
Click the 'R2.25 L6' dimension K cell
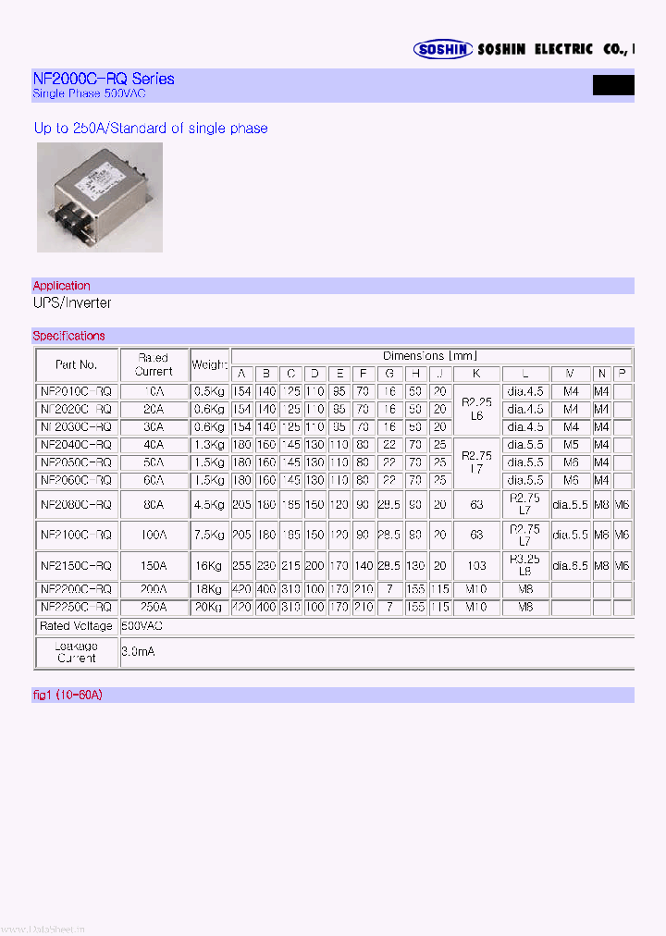tap(476, 410)
